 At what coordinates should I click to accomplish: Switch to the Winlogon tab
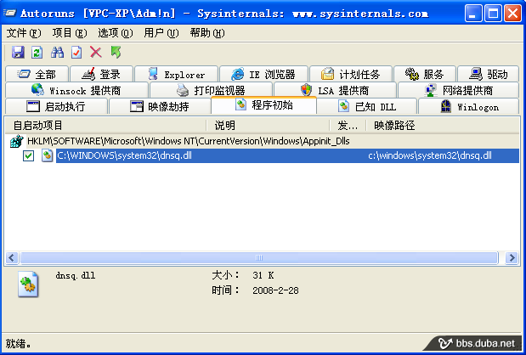[x=469, y=106]
